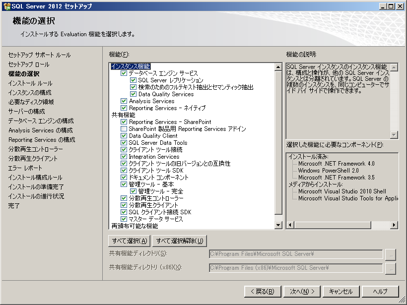Click shared feature directory path field
The width and height of the screenshot is (407, 305).
point(296,254)
